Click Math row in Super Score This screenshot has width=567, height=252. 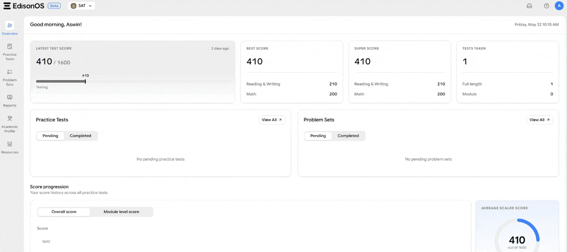pyautogui.click(x=400, y=94)
